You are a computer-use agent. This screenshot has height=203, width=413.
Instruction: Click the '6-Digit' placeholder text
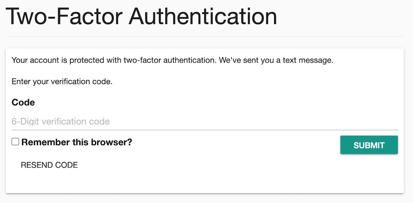(x=25, y=122)
